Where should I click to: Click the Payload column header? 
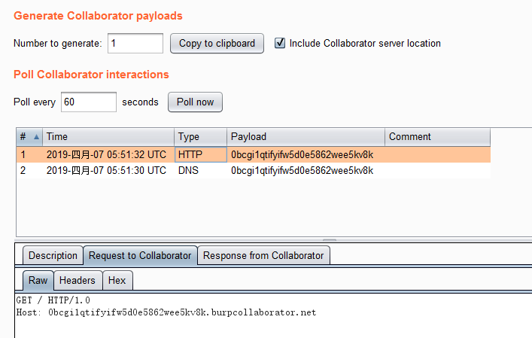click(306, 137)
